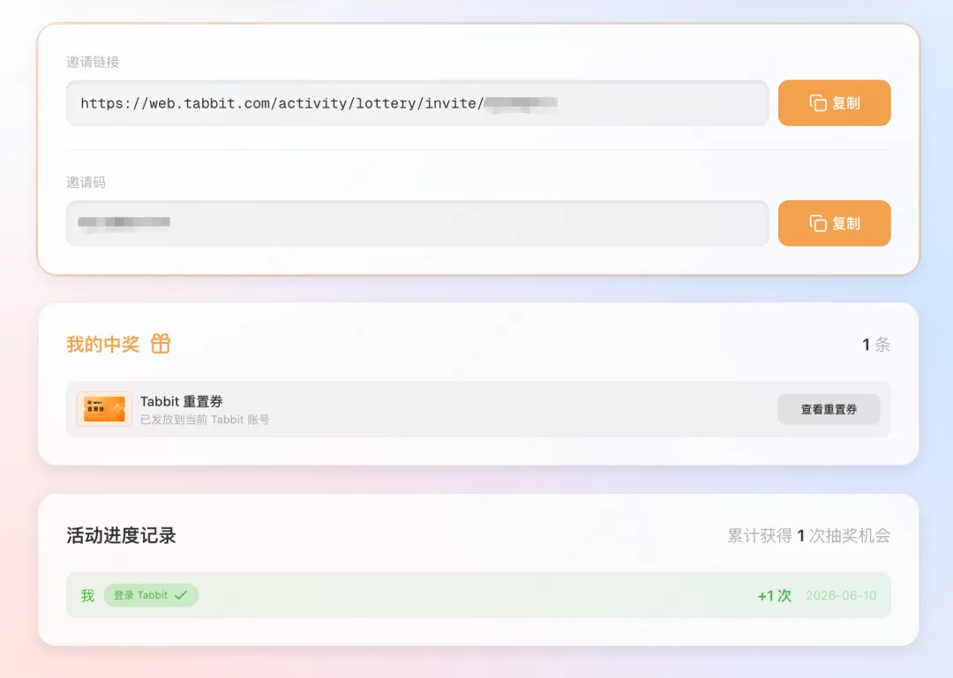Click the '活动进度记录' heading

click(x=121, y=535)
